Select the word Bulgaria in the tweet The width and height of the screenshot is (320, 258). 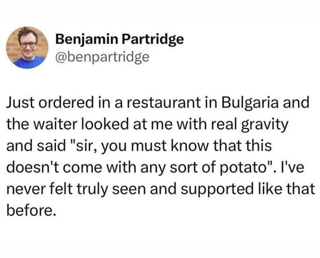tap(250, 102)
